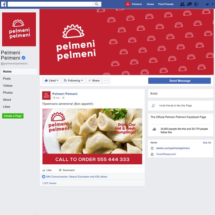This screenshot has width=215, height=215.
Task: Click the Comment icon under the post
Action: [x=60, y=170]
